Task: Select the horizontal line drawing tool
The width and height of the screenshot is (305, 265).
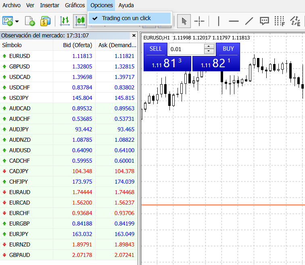Action: (x=234, y=21)
